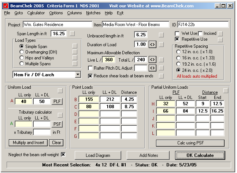Viewport: 237px width, 173px height.
Task: Enable the Wet Use checkbox
Action: (x=177, y=33)
